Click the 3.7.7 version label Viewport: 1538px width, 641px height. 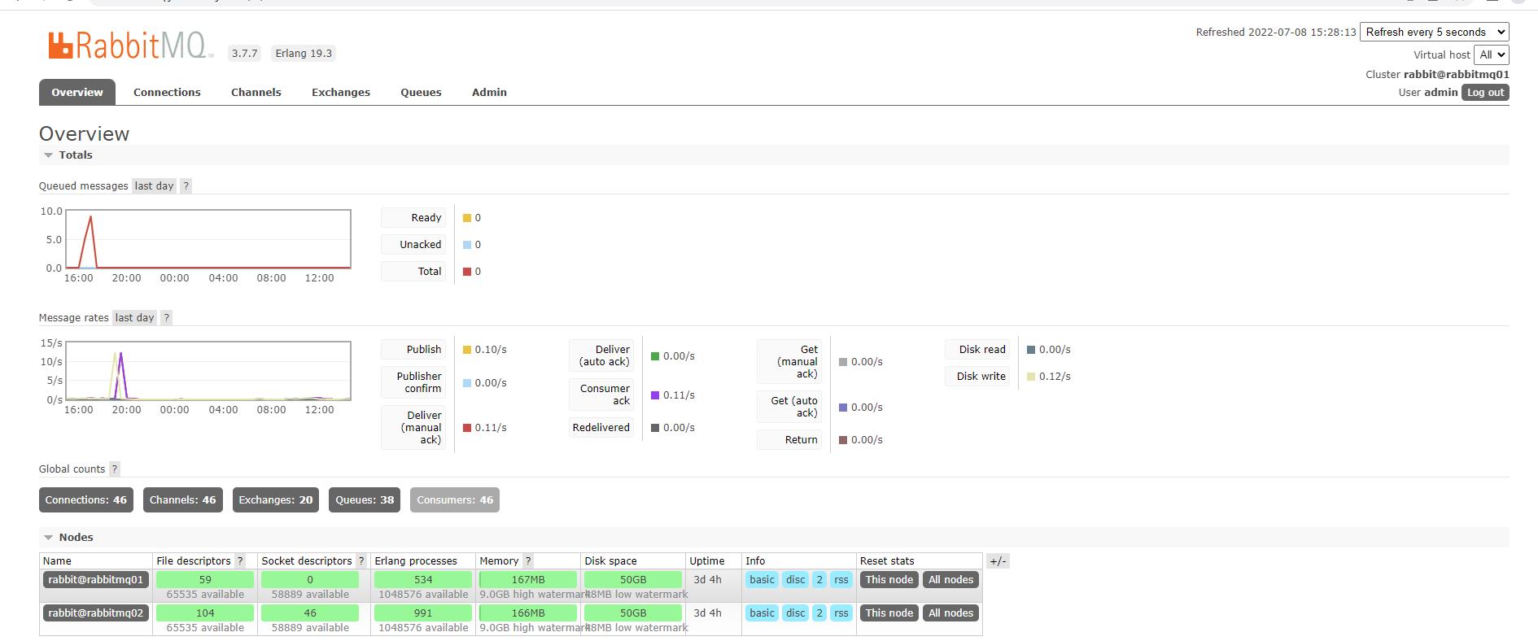244,53
